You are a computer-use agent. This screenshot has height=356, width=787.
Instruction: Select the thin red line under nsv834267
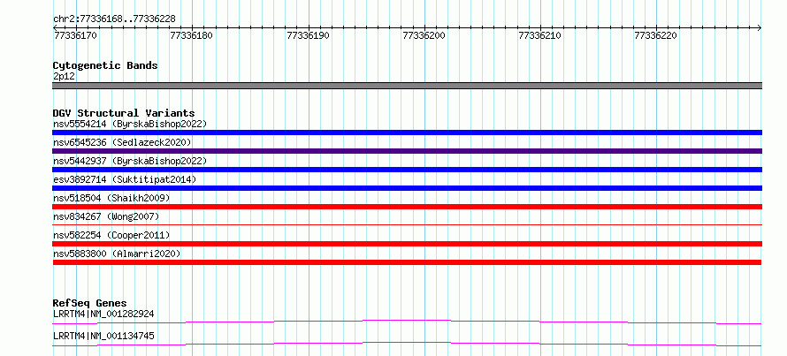407,225
